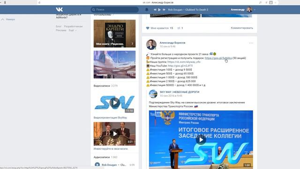Play the header audio player

coord(159,9)
